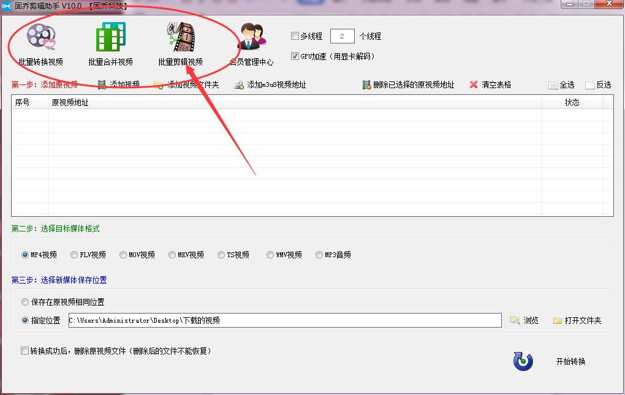The height and width of the screenshot is (395, 625).
Task: Open output folder with 打开文件夹
Action: (x=577, y=320)
